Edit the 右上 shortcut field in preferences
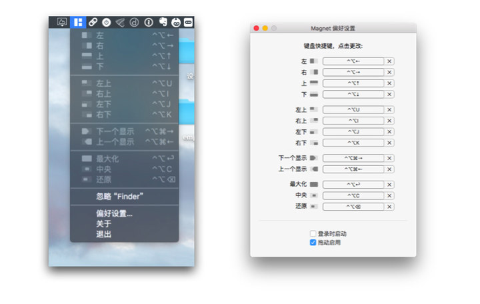480x304 pixels. pos(353,121)
